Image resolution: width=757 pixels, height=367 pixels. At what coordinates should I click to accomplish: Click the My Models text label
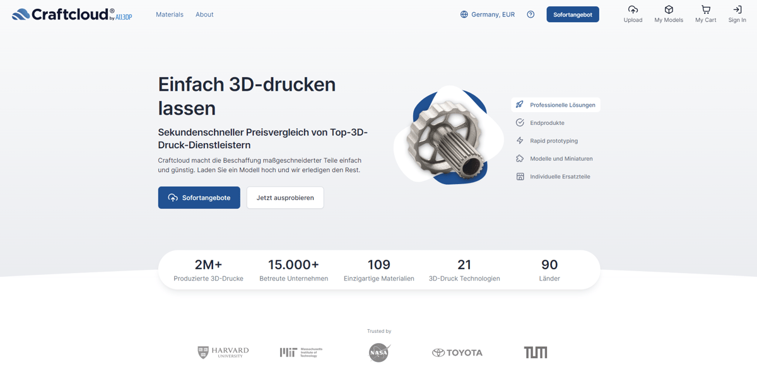click(x=669, y=20)
